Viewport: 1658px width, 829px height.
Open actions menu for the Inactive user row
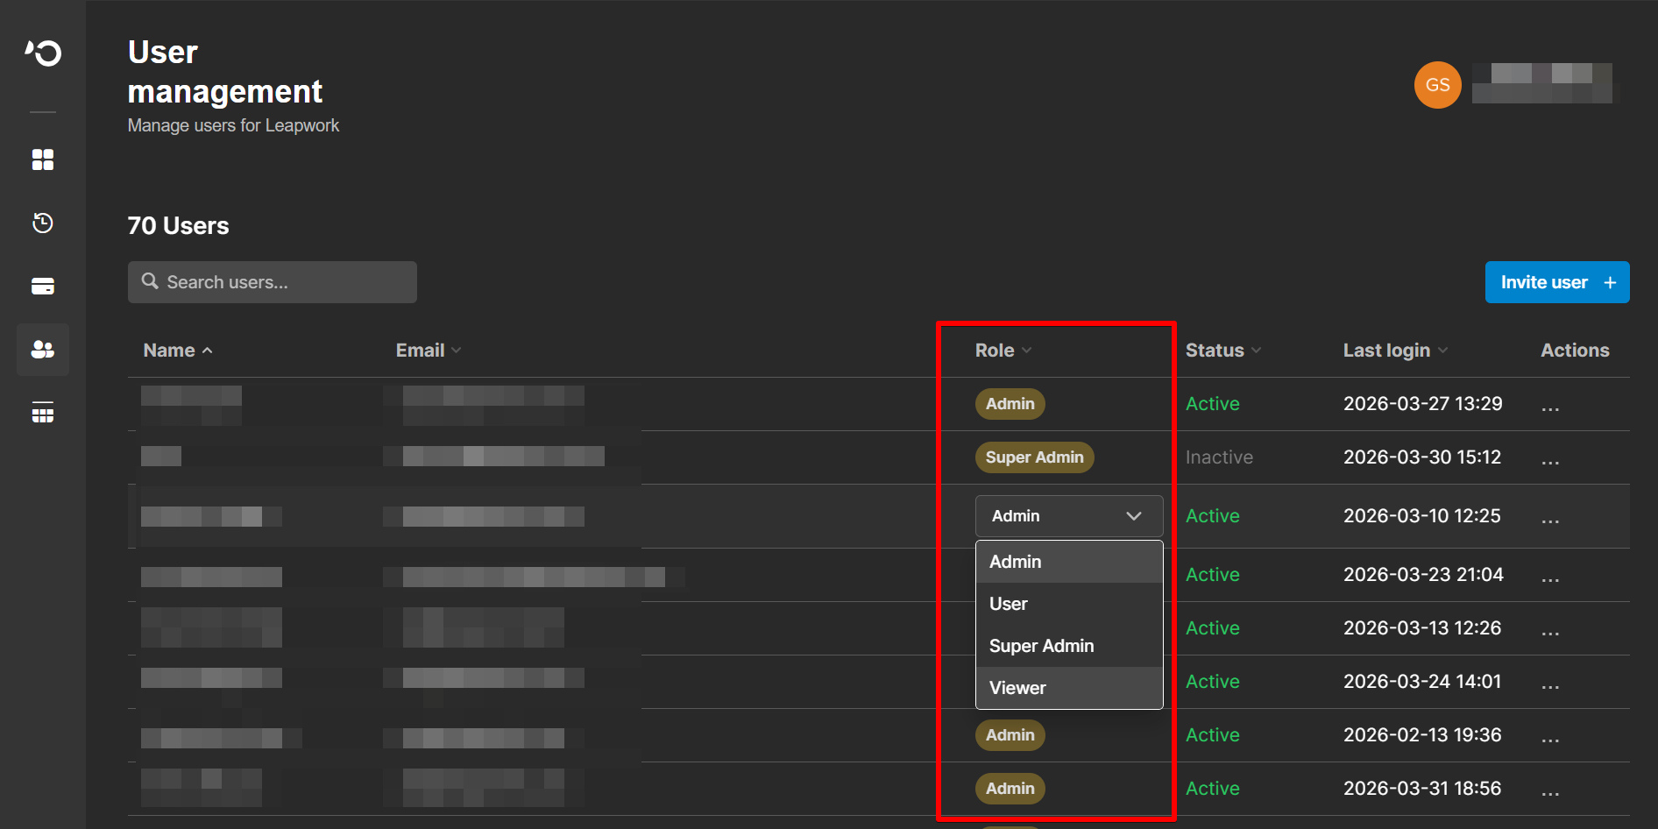coord(1549,459)
